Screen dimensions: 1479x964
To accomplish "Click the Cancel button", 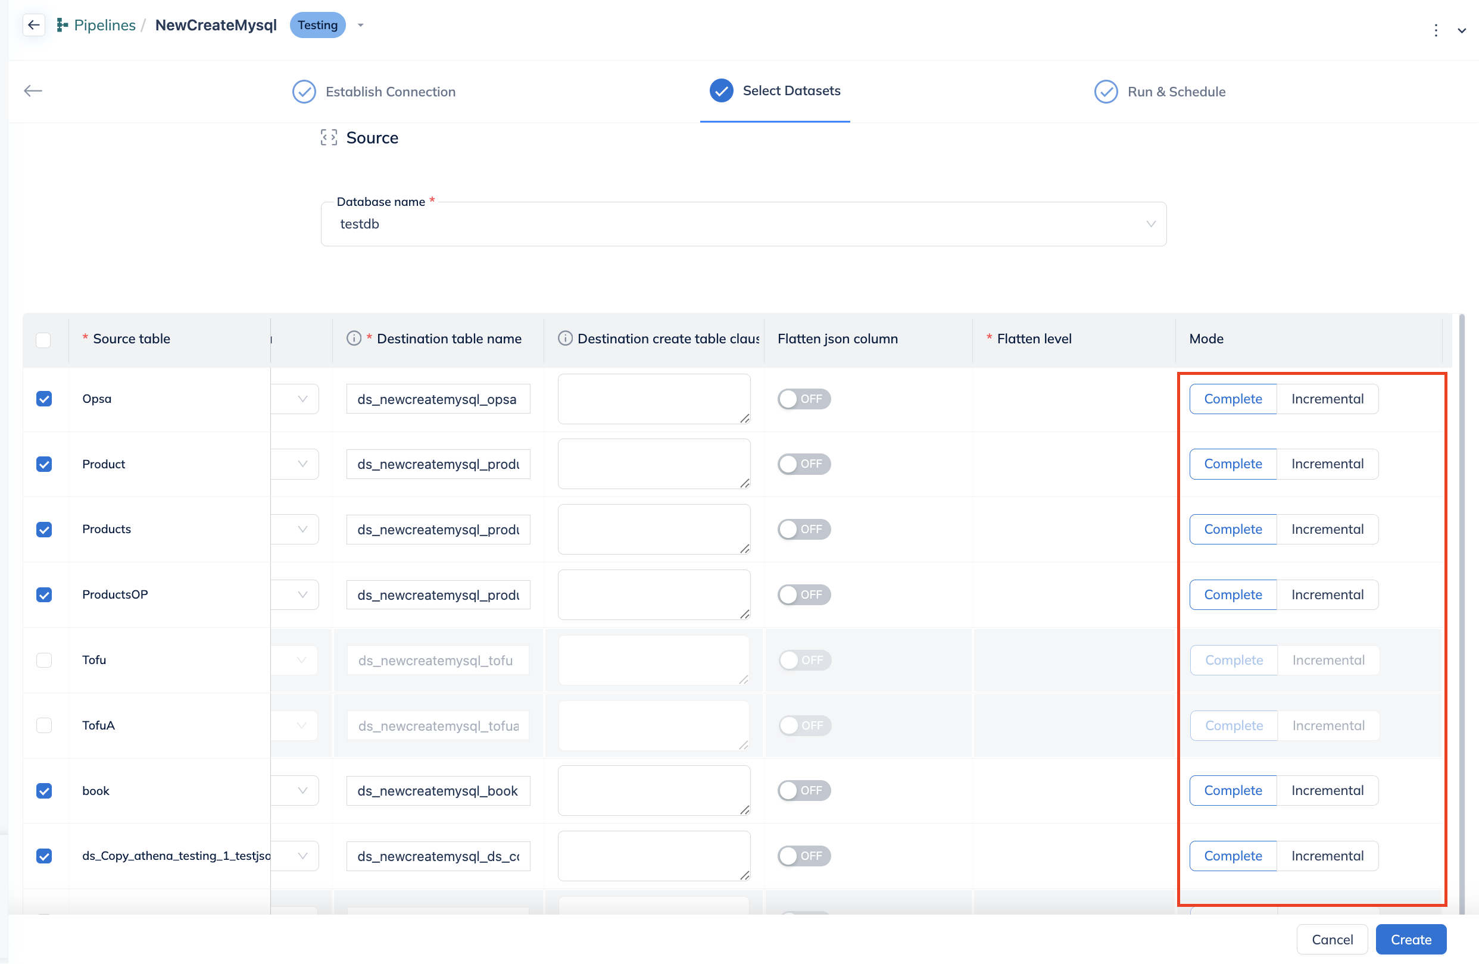I will [x=1332, y=940].
